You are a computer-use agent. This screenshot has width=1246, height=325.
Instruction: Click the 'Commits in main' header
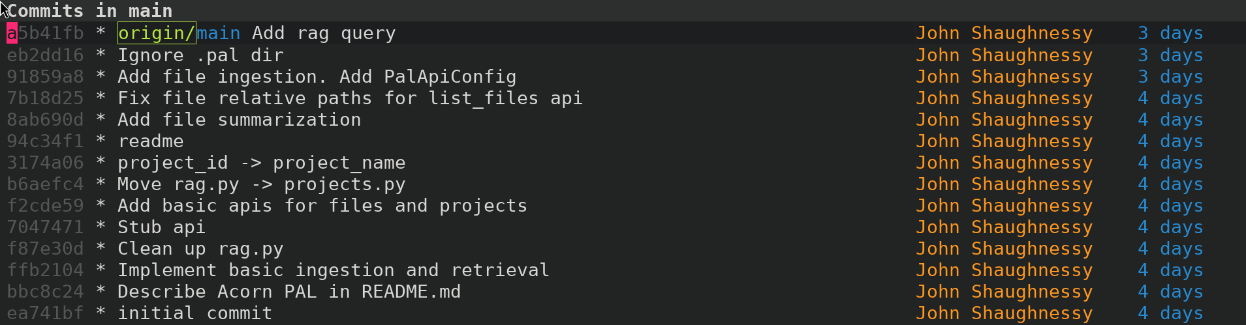click(89, 11)
